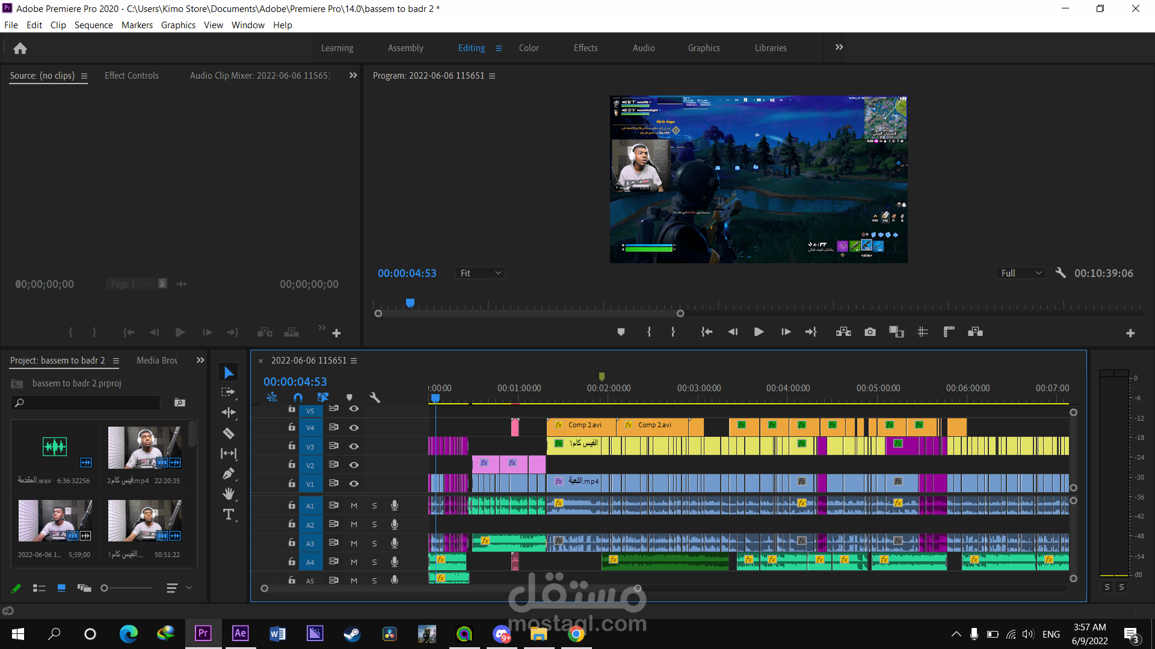This screenshot has height=649, width=1155.
Task: Click the new bin folder icon in Project panel
Action: coord(180,403)
